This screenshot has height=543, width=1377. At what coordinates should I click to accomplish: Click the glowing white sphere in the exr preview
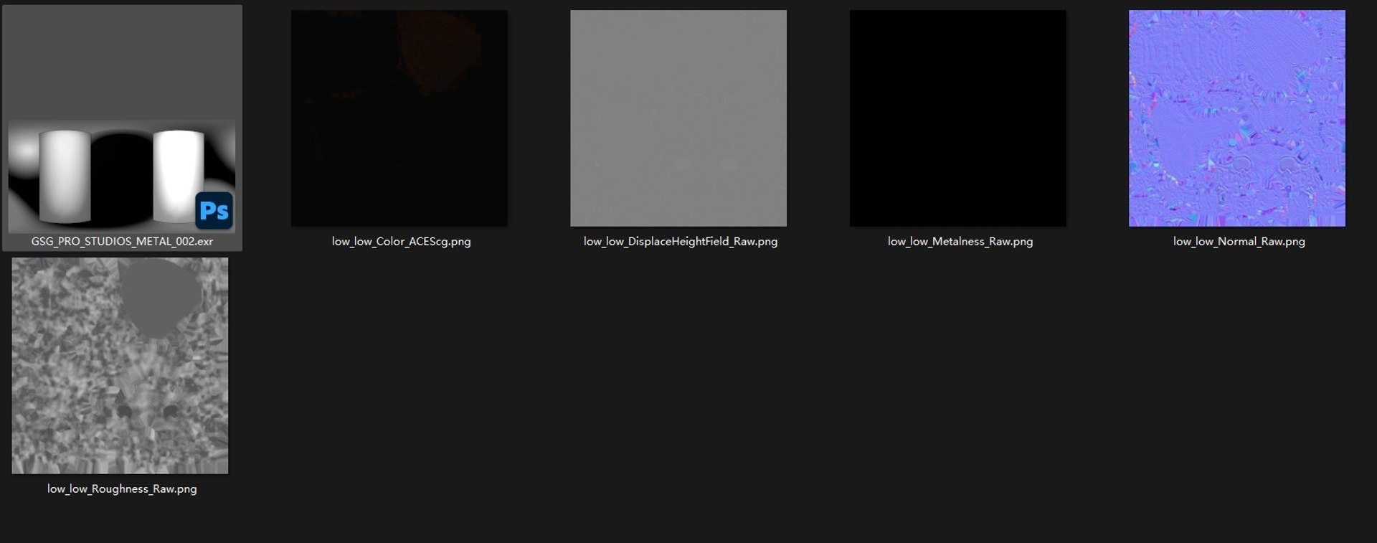point(24,151)
